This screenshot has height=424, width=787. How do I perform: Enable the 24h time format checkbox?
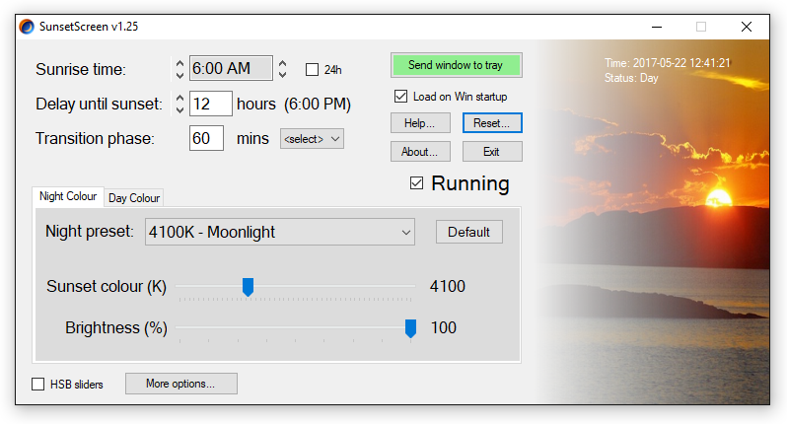coord(313,69)
